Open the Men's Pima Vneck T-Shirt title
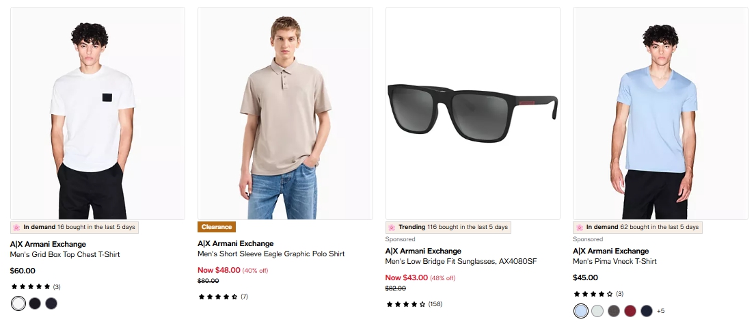 [x=615, y=261]
